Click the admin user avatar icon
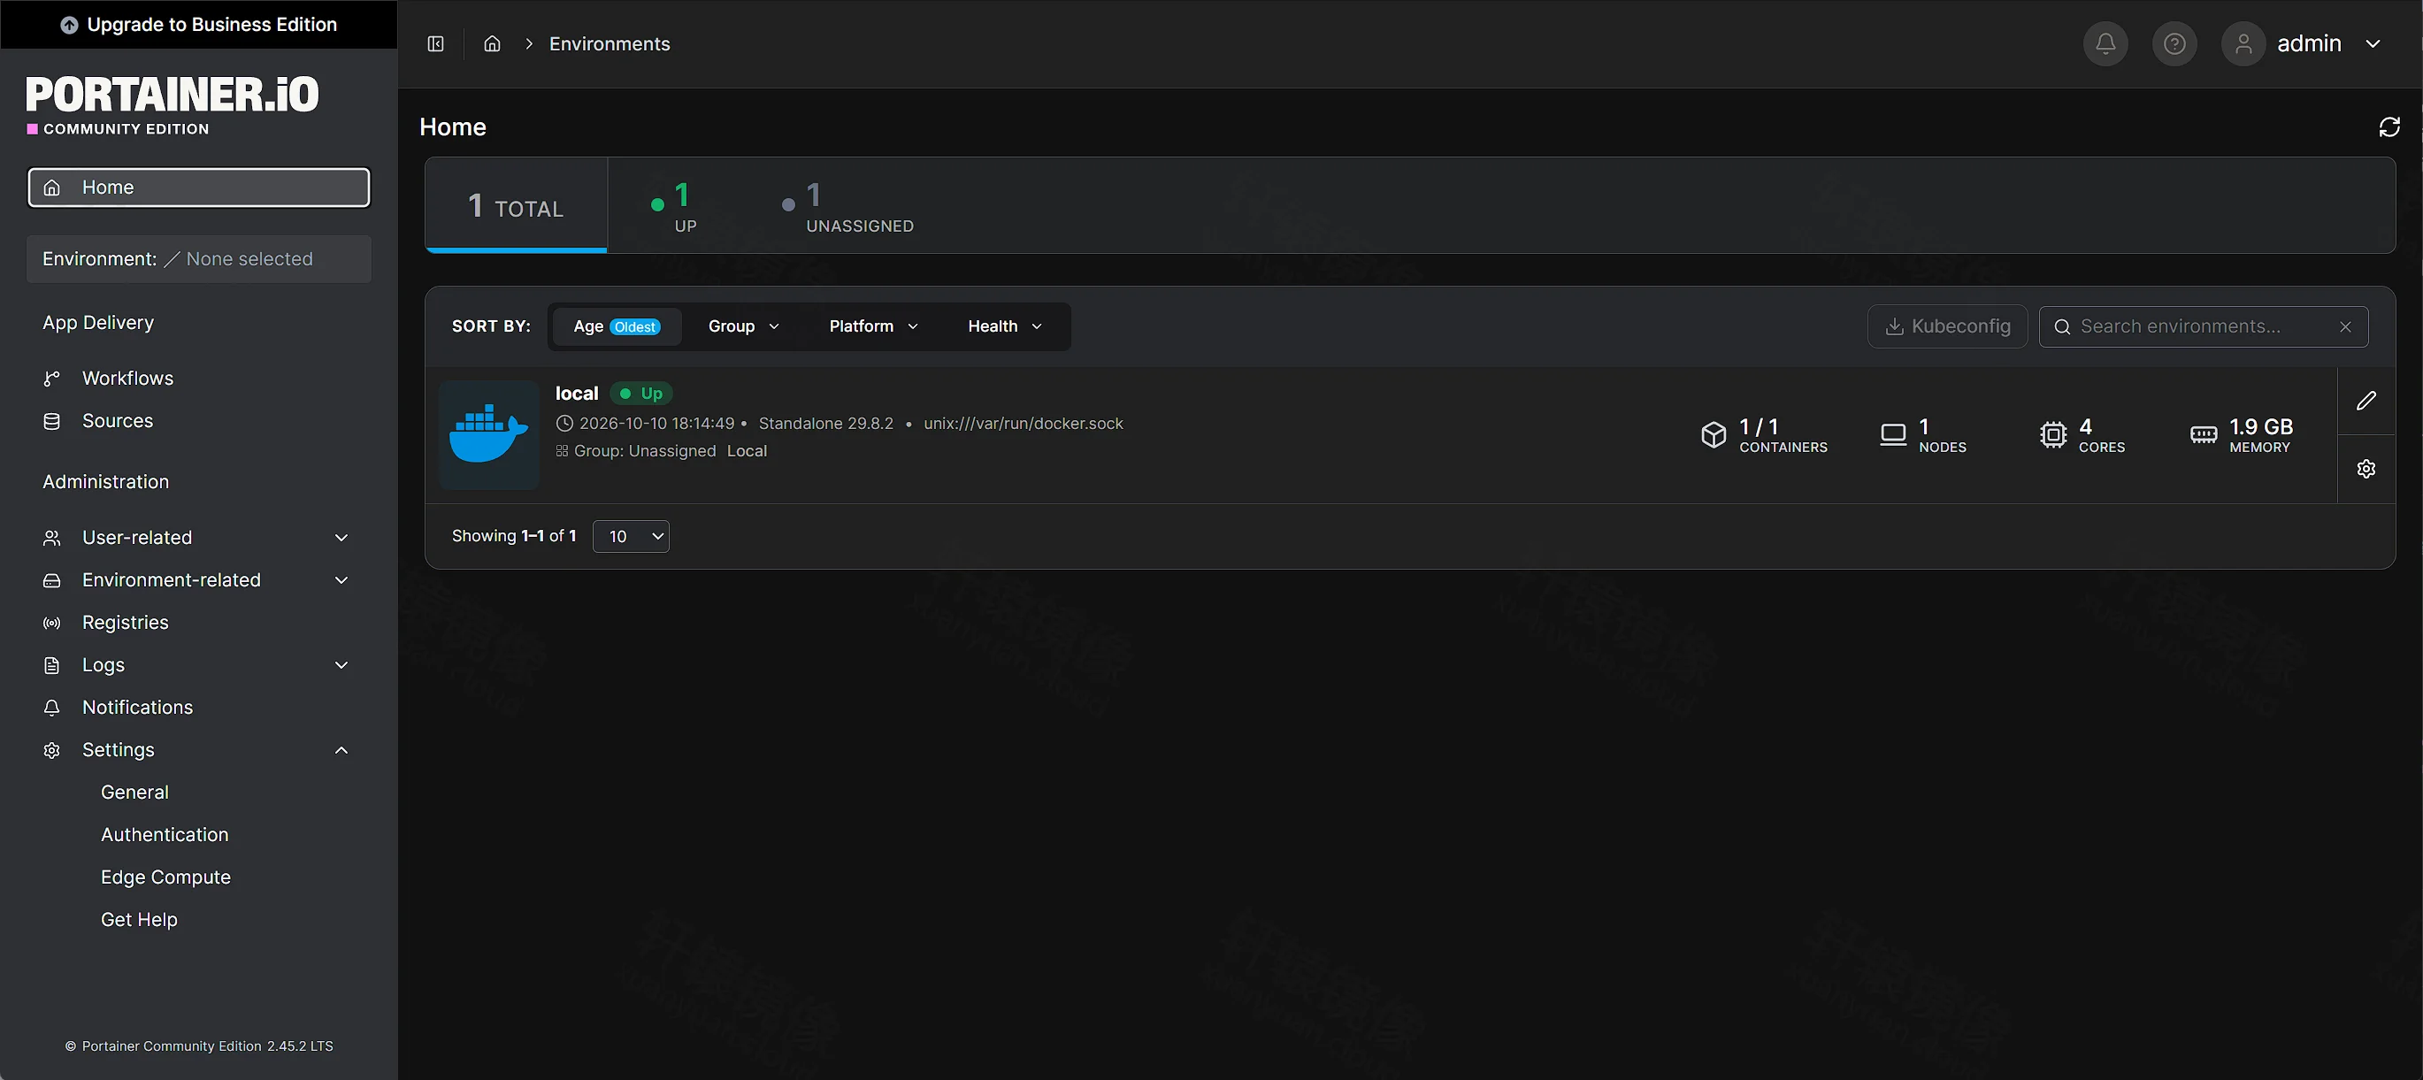The width and height of the screenshot is (2423, 1080). pos(2243,43)
